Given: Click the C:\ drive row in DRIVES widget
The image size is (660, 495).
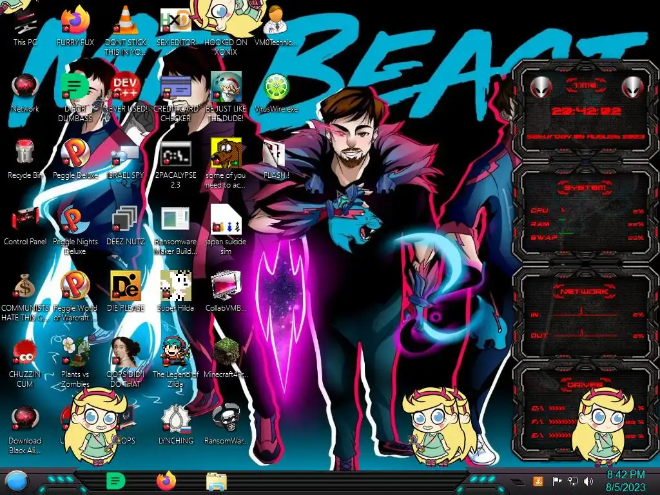Looking at the screenshot, I should [587, 408].
